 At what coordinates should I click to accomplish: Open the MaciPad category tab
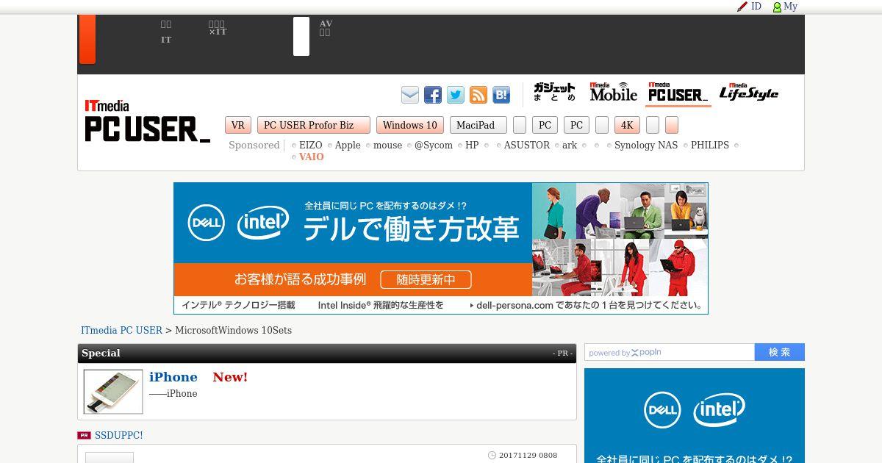point(478,125)
